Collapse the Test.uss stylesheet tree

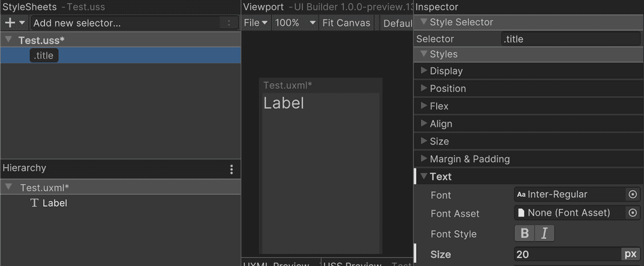(9, 40)
